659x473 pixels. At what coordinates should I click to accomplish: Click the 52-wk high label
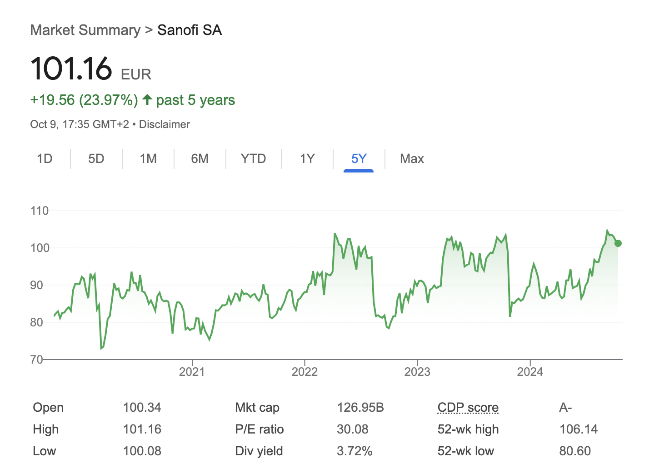click(x=468, y=429)
